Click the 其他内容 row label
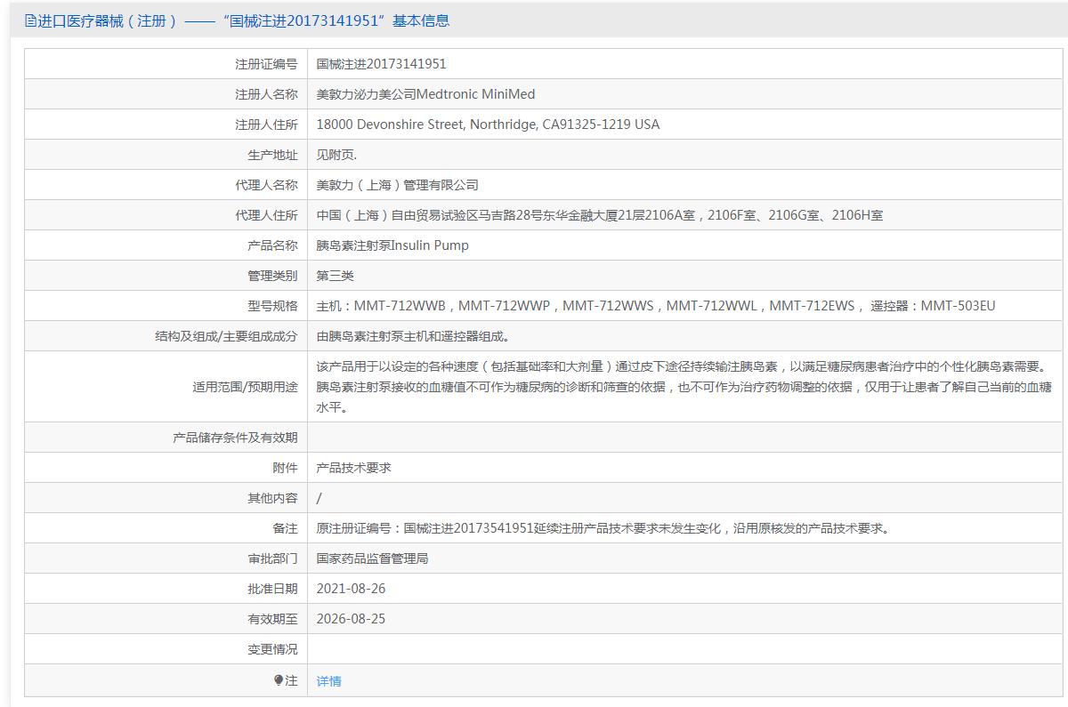1068x707 pixels. [x=272, y=498]
